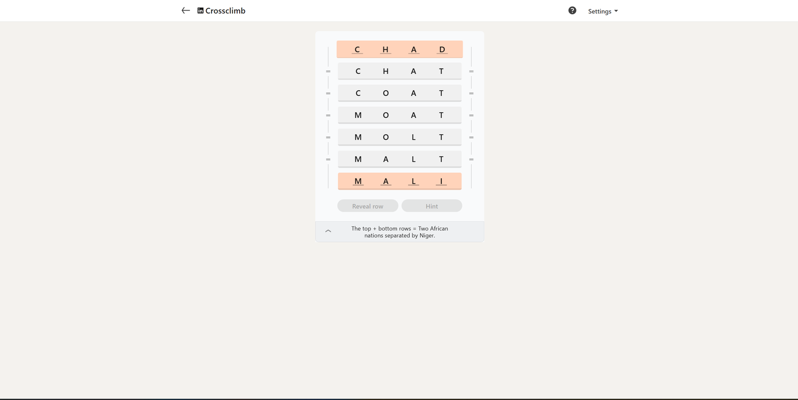
Task: Click the back arrow in the header
Action: [x=186, y=10]
